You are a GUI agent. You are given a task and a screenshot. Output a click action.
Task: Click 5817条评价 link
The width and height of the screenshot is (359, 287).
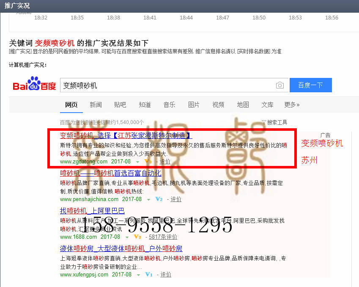tap(163, 237)
